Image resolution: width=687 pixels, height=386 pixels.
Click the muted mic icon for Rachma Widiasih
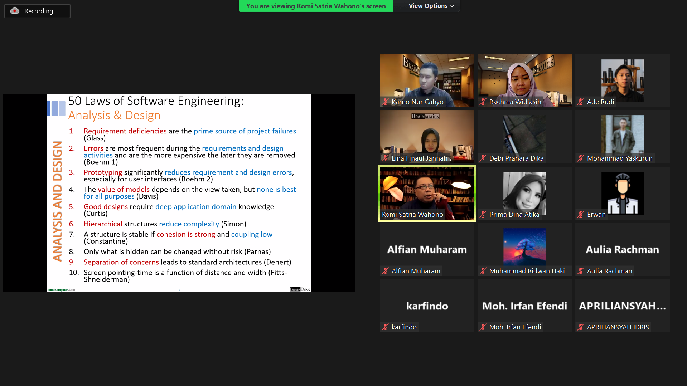click(483, 102)
